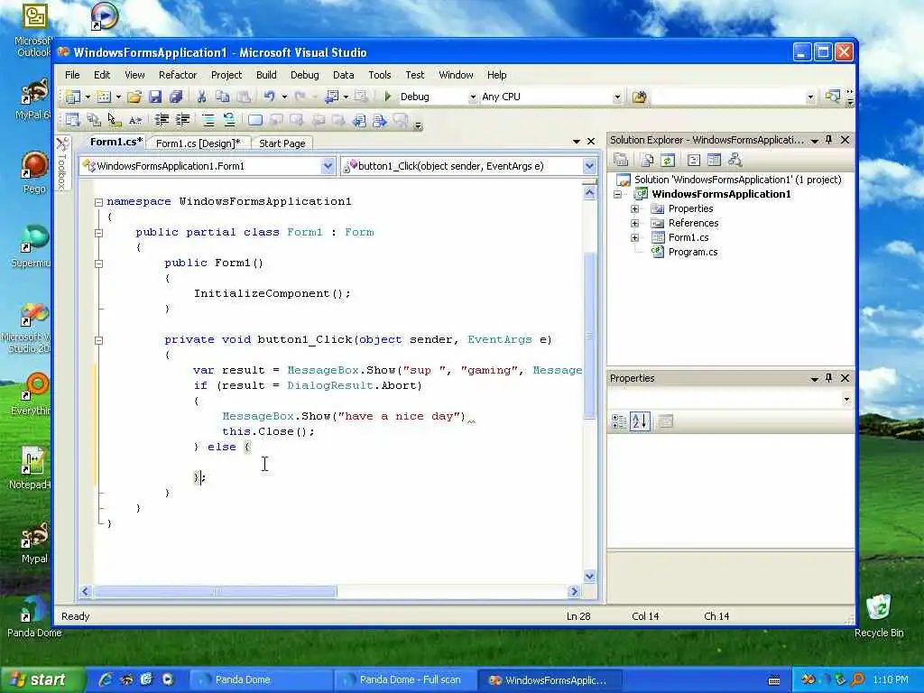This screenshot has width=924, height=693.
Task: Expand the References node in Solution Explorer
Action: 634,224
